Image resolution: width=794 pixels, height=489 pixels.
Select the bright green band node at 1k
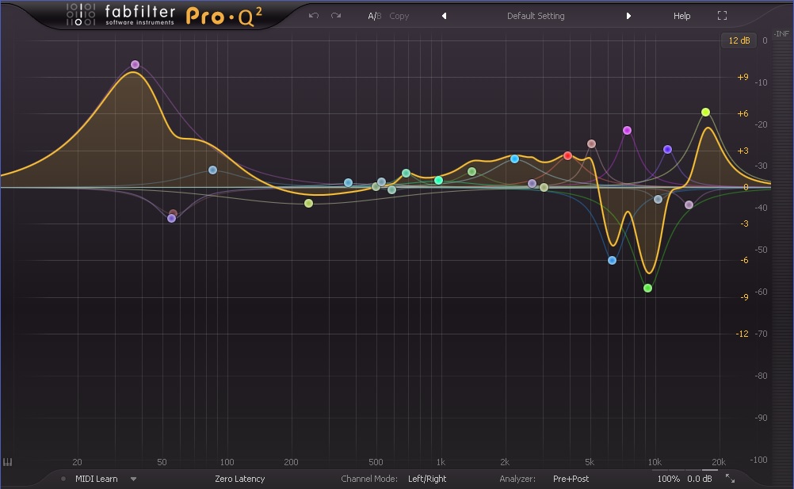pos(438,180)
